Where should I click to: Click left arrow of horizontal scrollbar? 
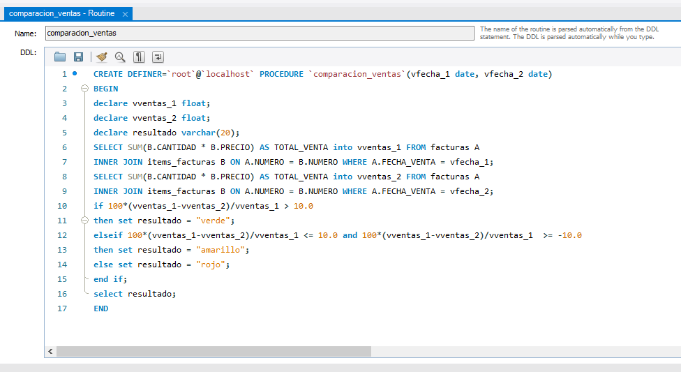[50, 351]
